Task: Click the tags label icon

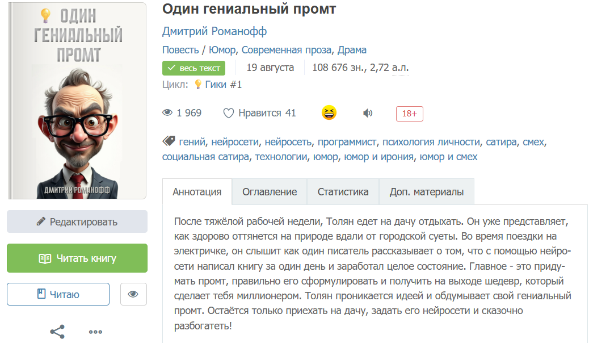Action: click(169, 141)
